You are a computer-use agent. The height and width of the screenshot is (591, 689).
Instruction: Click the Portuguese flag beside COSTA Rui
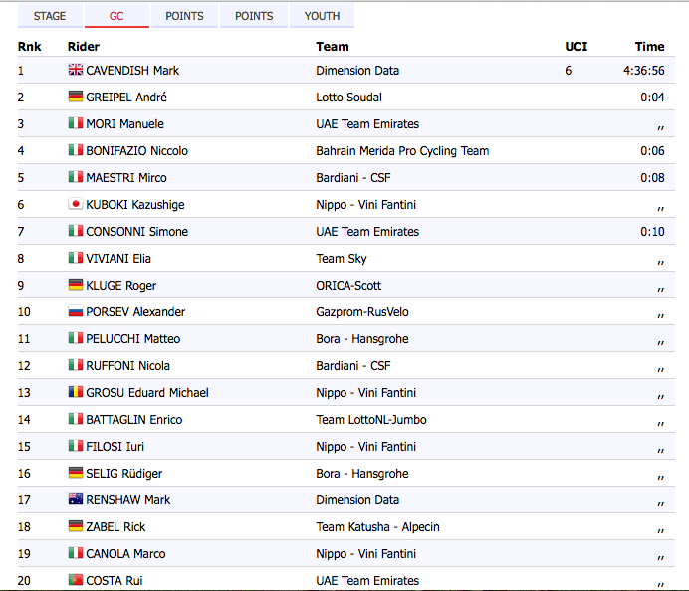pyautogui.click(x=75, y=580)
